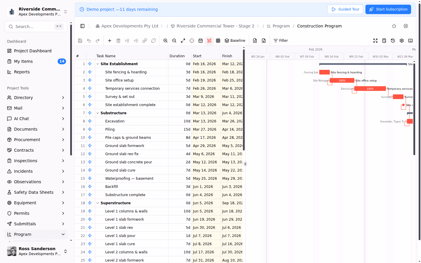Image resolution: width=421 pixels, height=263 pixels.
Task: Enter fullscreen using the expand icon
Action: 375,41
